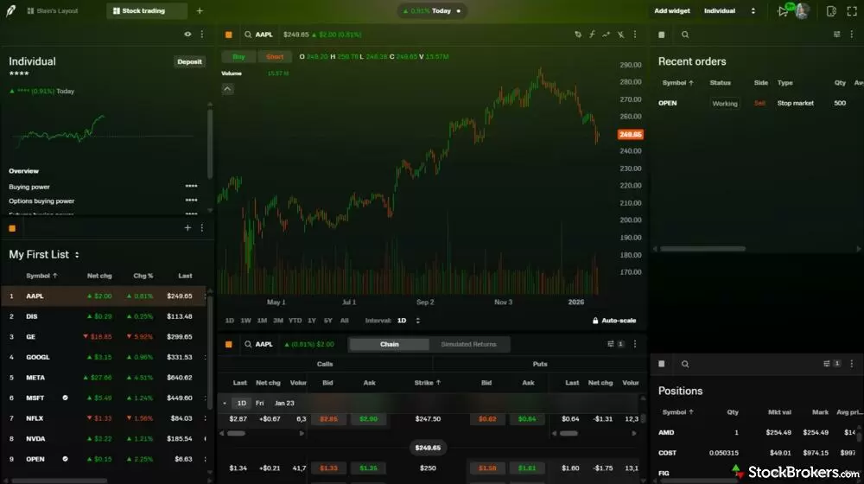Open chart widget three-dot menu
The image size is (864, 484).
click(x=635, y=35)
